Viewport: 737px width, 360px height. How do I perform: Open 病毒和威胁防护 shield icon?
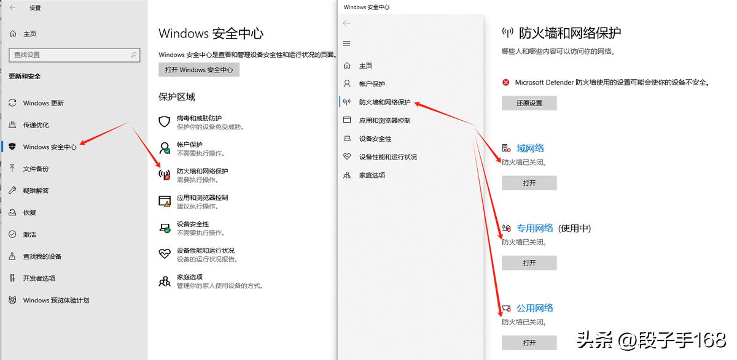coord(164,121)
